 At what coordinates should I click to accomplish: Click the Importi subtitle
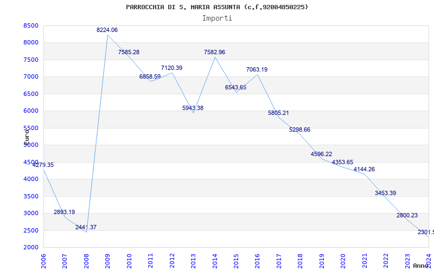coord(217,18)
